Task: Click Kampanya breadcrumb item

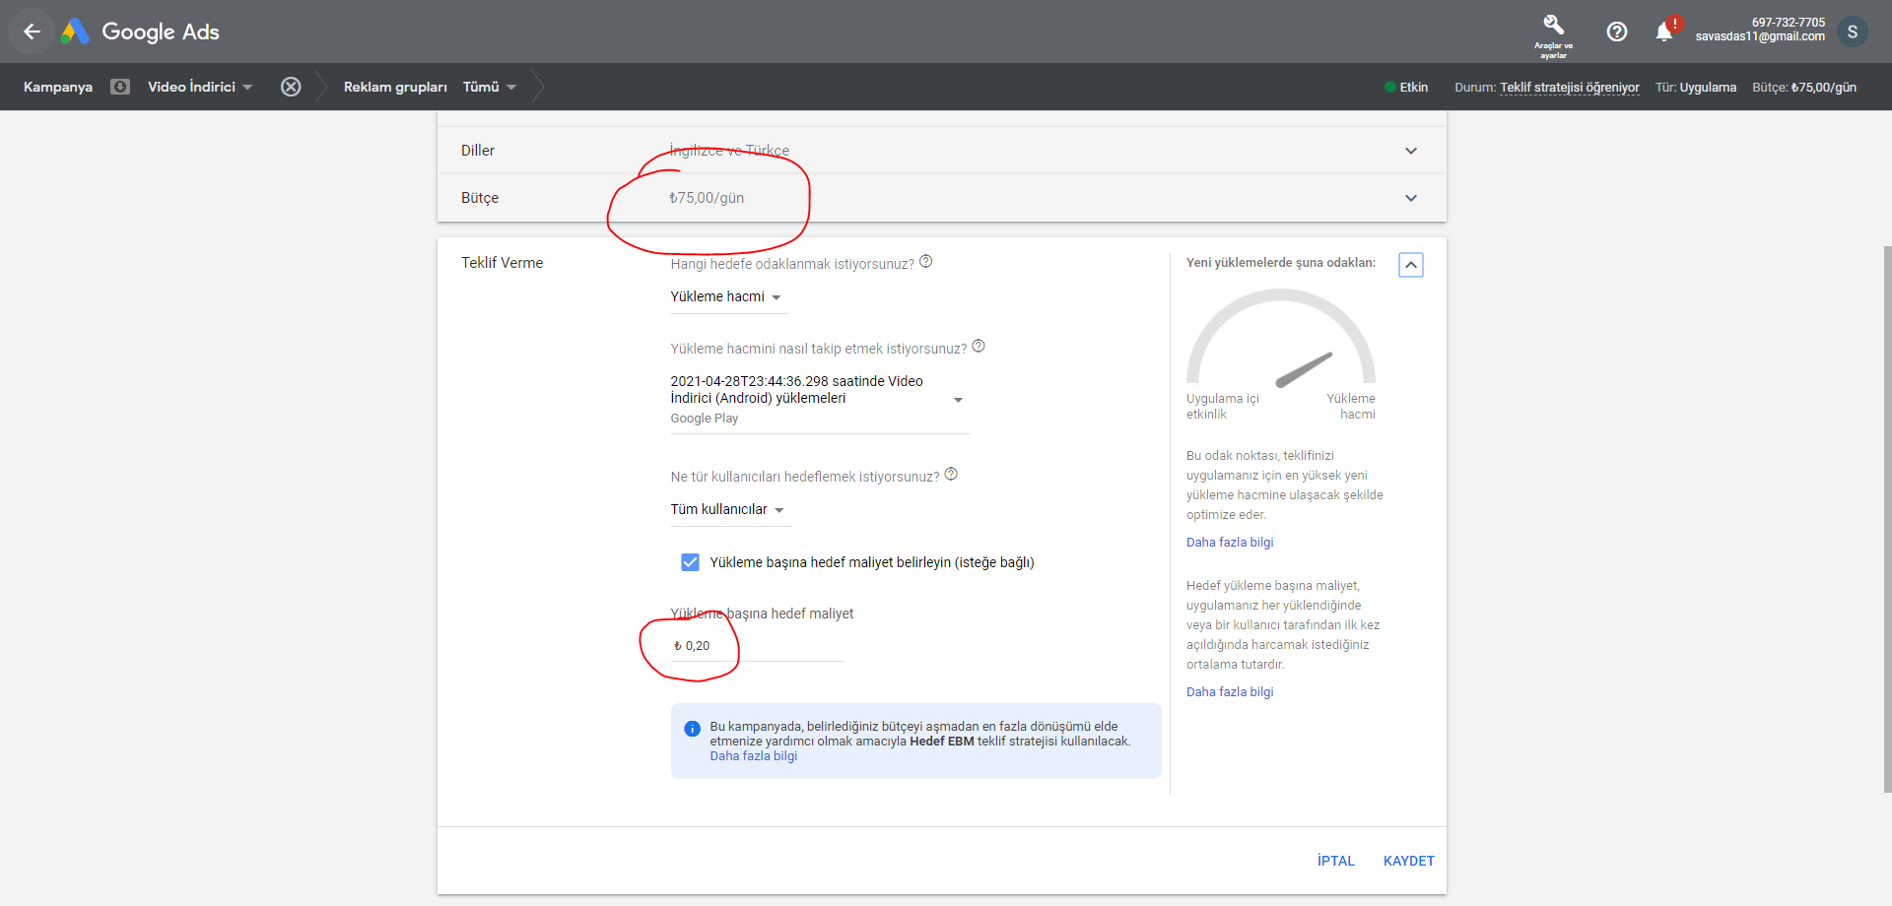Action: point(58,87)
